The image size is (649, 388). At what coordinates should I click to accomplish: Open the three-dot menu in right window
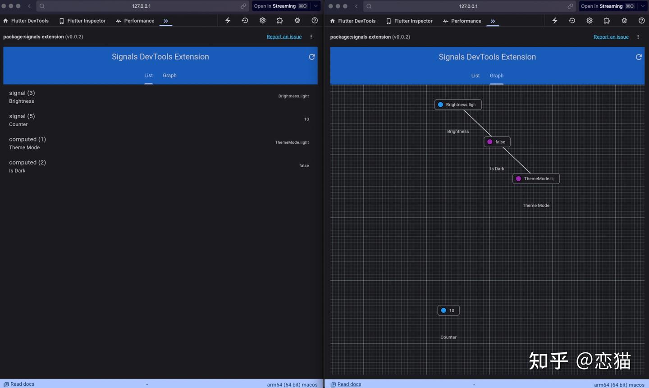638,37
